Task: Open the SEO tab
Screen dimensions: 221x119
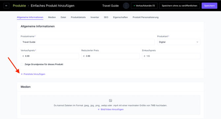Action: coord(106,17)
